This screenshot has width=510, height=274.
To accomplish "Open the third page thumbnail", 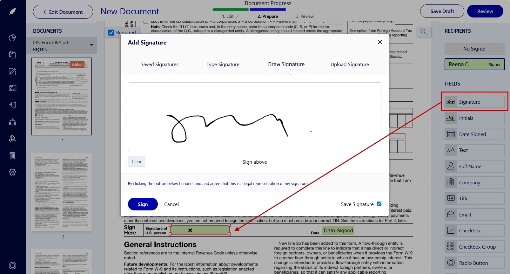I will (61, 262).
